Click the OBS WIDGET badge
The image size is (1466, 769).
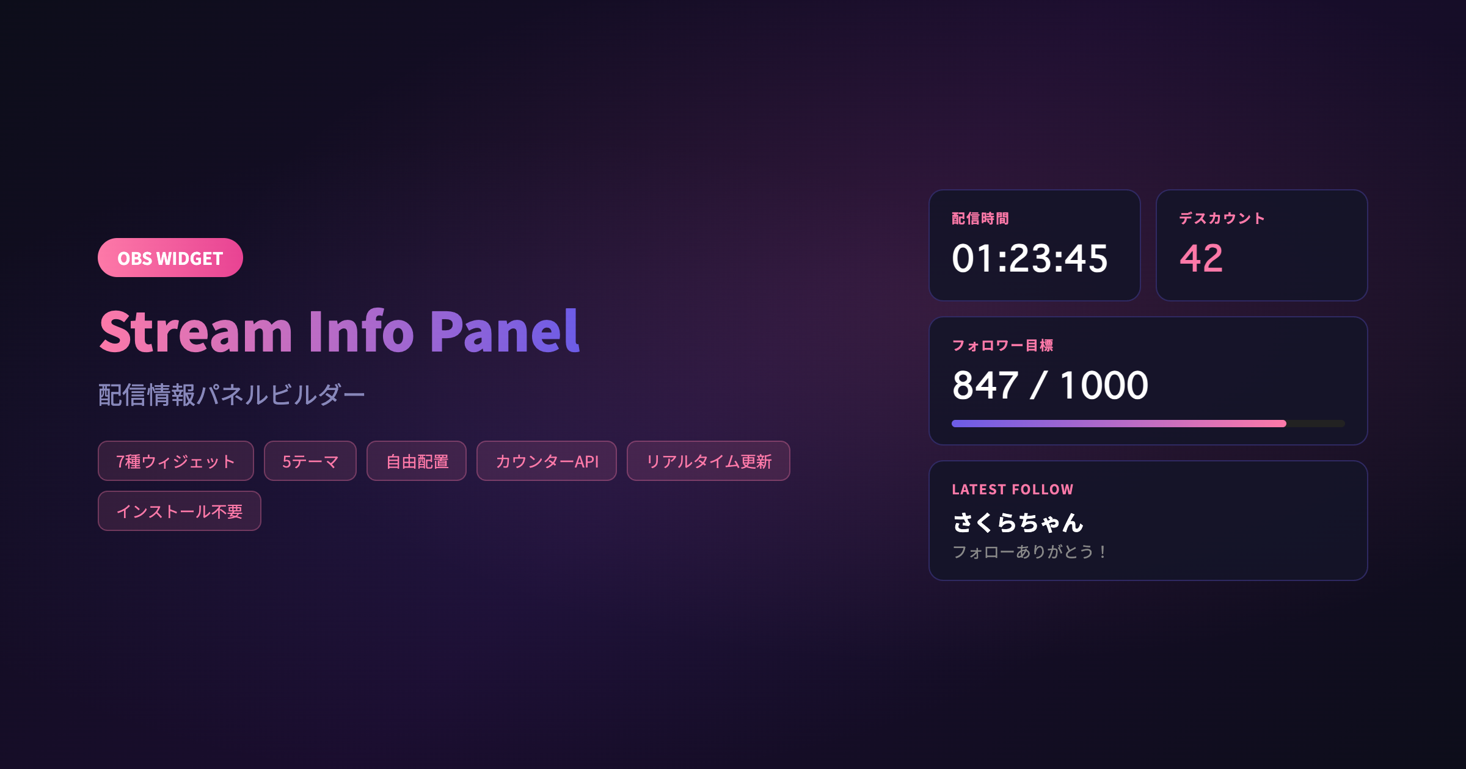(x=170, y=258)
